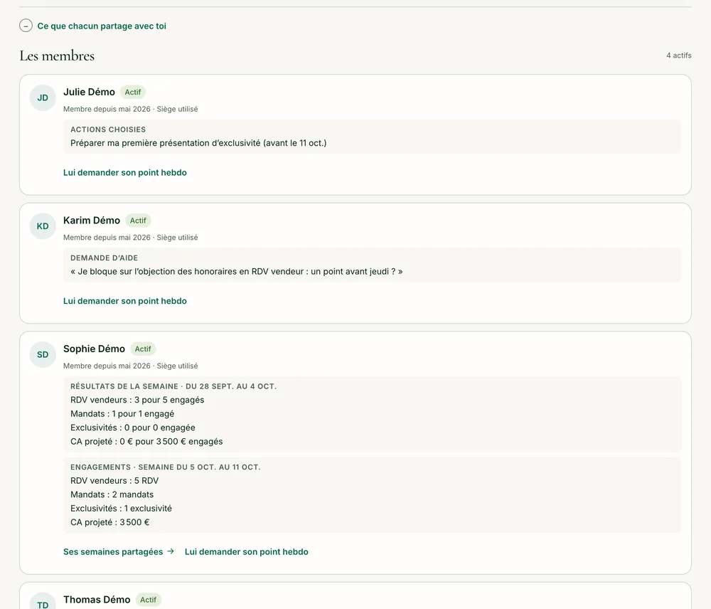Collapse the "Ce que chacun partage avec toi" section
Screen dimensions: 711x609
[x=26, y=26]
